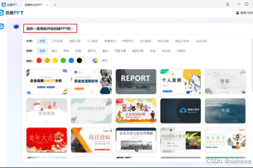Choose the 商务 style filter

66,51
